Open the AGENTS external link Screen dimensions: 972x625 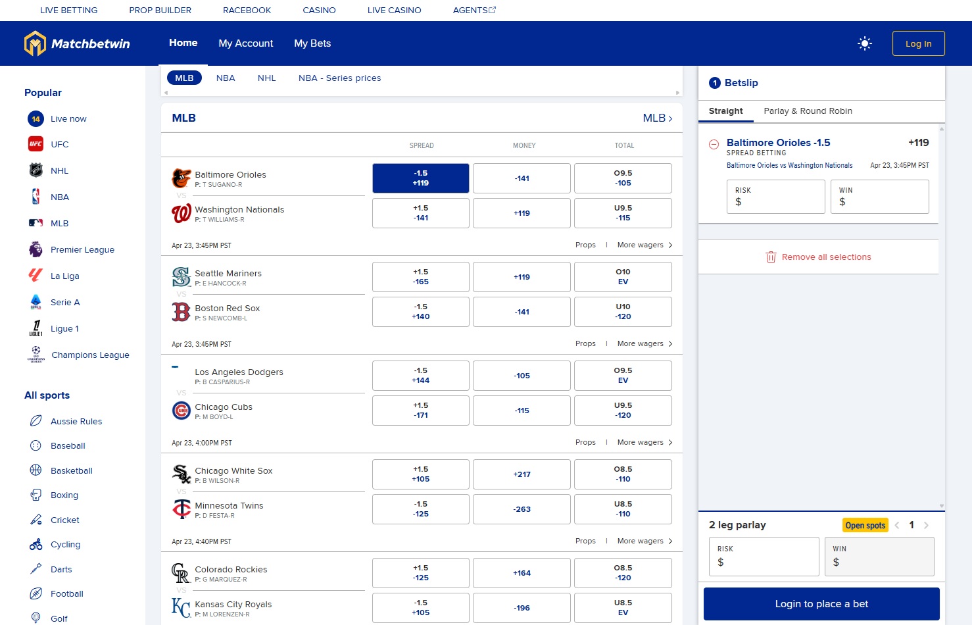[x=474, y=11]
